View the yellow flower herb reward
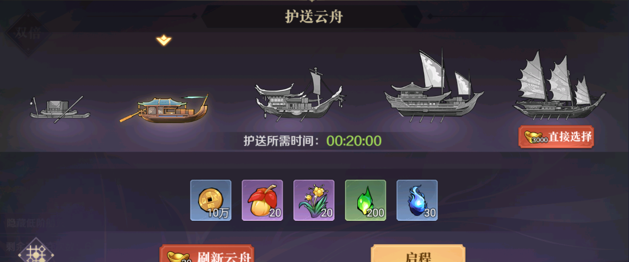 click(x=314, y=200)
